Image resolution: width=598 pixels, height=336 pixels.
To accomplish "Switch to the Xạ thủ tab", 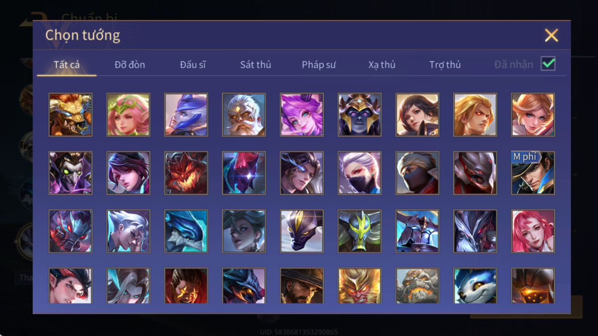I will point(382,65).
